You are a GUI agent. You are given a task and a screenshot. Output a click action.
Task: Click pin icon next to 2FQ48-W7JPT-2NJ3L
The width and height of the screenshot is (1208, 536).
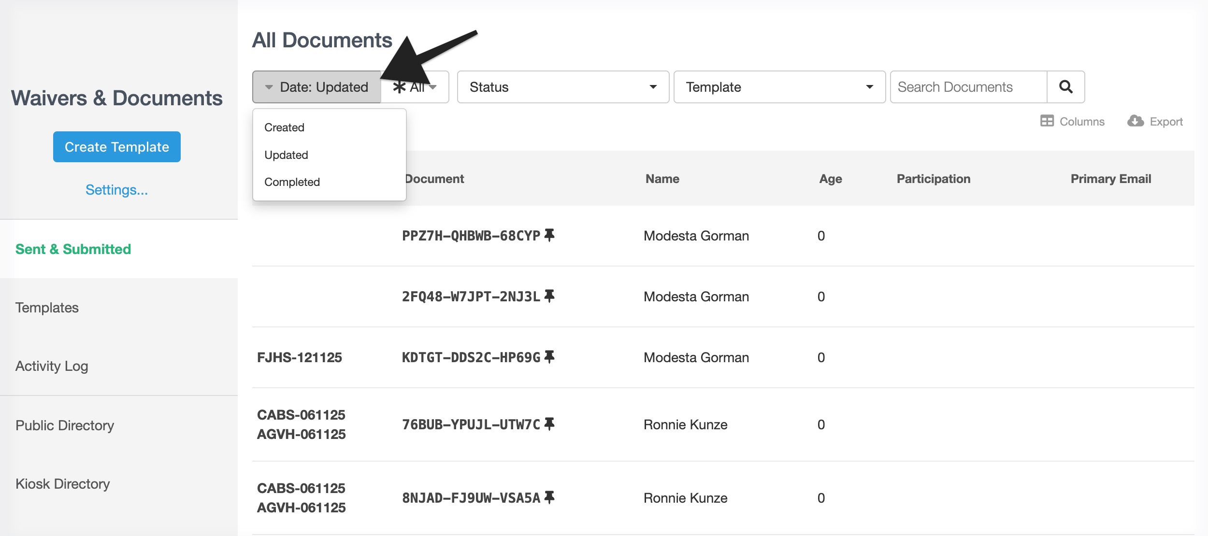pos(549,296)
